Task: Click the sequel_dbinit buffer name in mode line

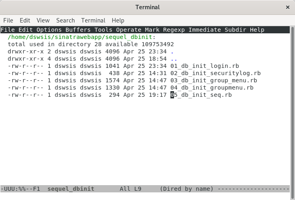Action: (71, 189)
